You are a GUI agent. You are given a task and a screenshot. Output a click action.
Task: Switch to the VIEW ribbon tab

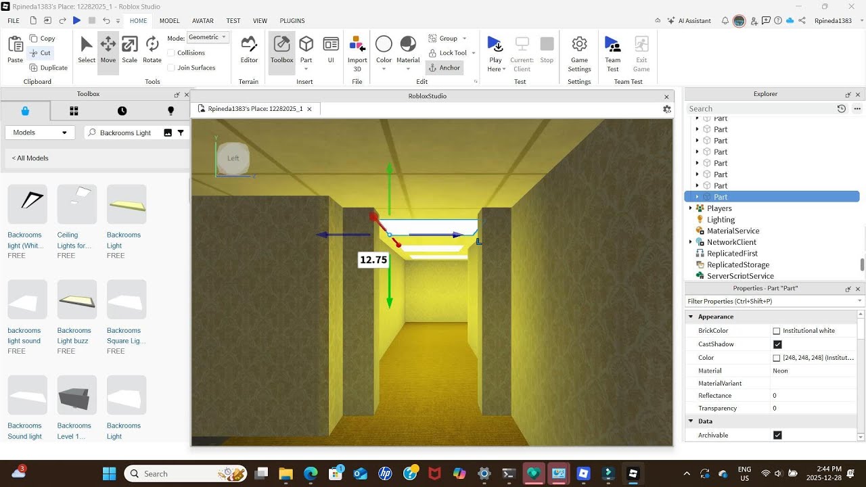(x=260, y=21)
